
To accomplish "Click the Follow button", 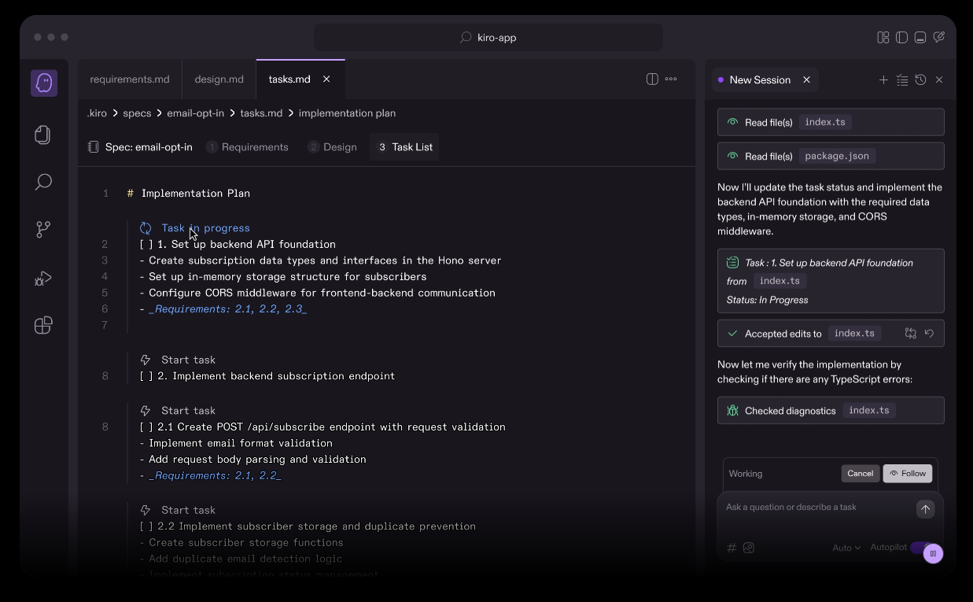I will (907, 474).
